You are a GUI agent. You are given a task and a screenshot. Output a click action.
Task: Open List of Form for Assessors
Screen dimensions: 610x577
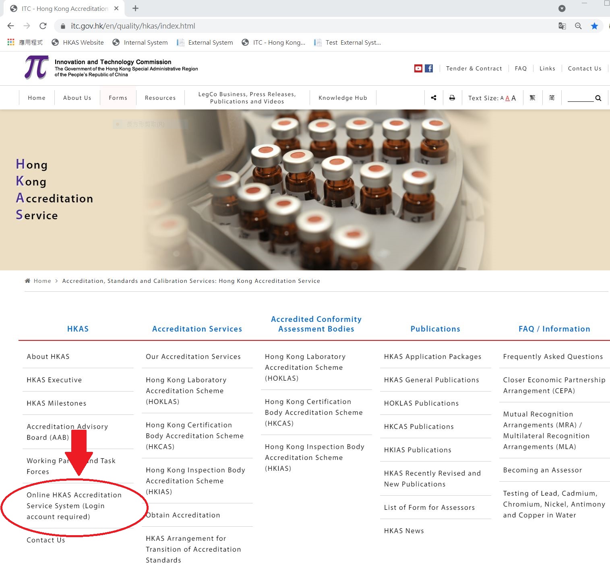pos(429,507)
